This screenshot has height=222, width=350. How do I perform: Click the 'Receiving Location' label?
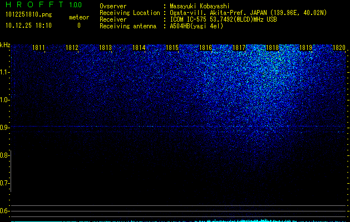(x=130, y=13)
